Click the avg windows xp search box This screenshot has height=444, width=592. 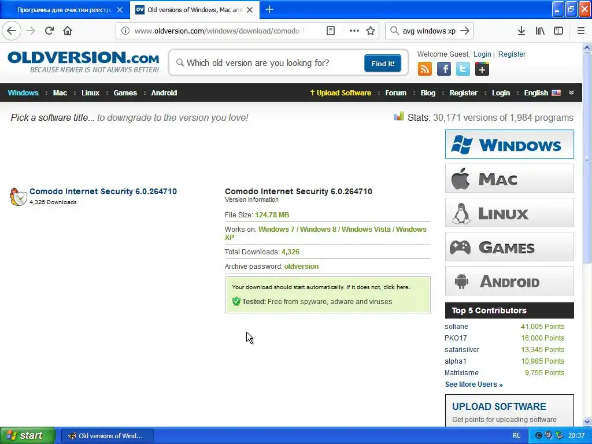428,31
